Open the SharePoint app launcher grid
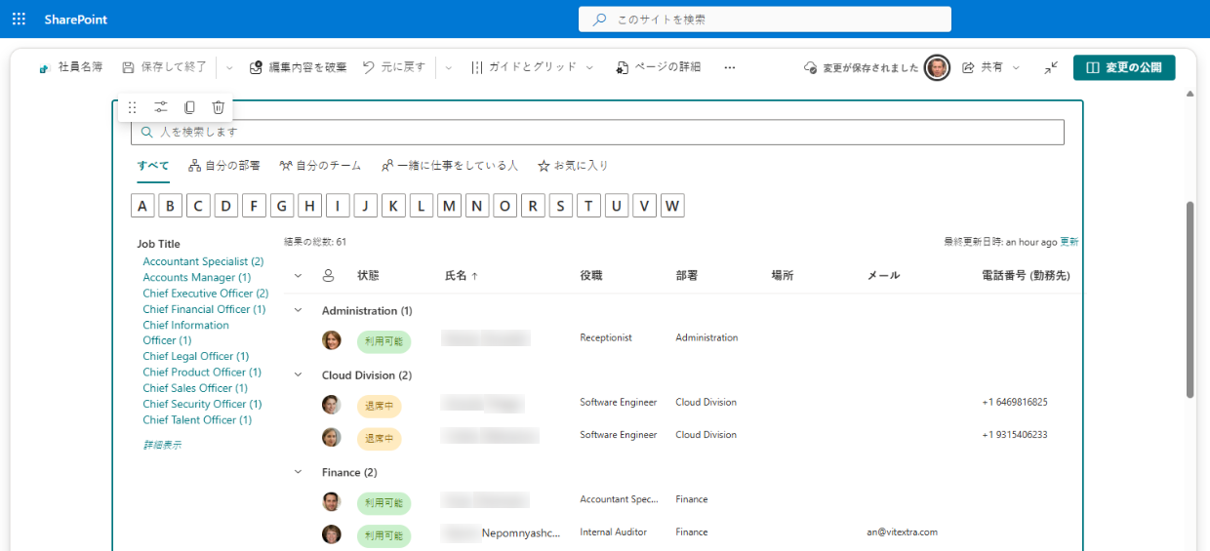Screen dimensions: 1210x551 [19, 20]
